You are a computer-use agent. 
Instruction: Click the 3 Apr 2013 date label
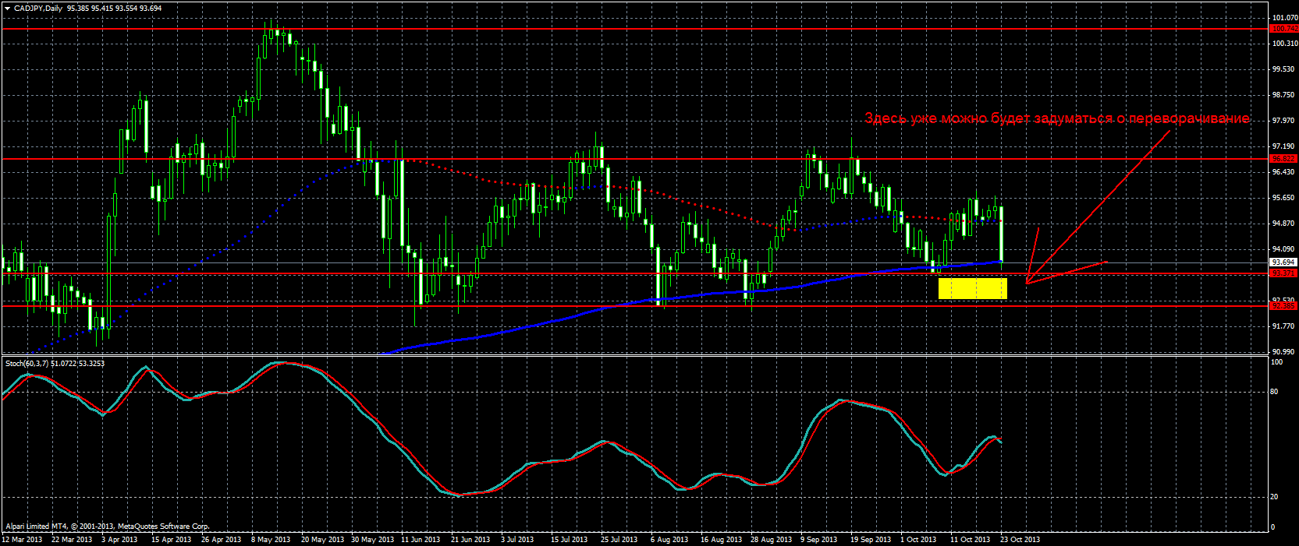click(x=119, y=540)
